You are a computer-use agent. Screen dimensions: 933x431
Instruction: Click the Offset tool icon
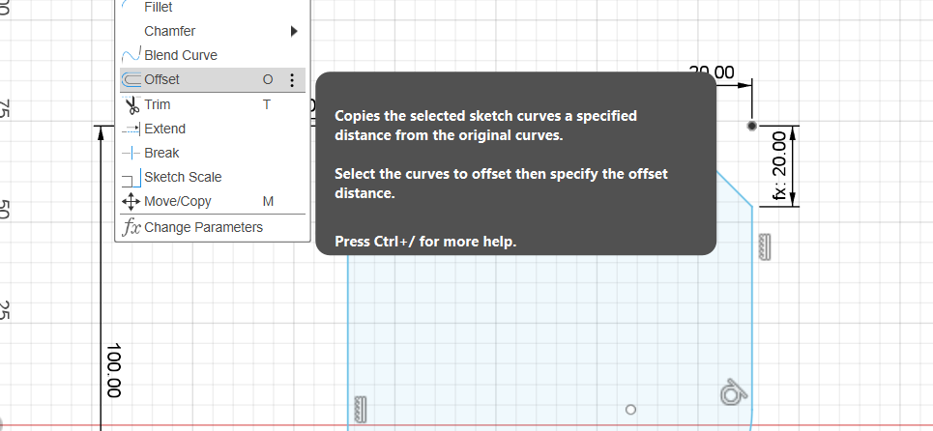pos(131,79)
